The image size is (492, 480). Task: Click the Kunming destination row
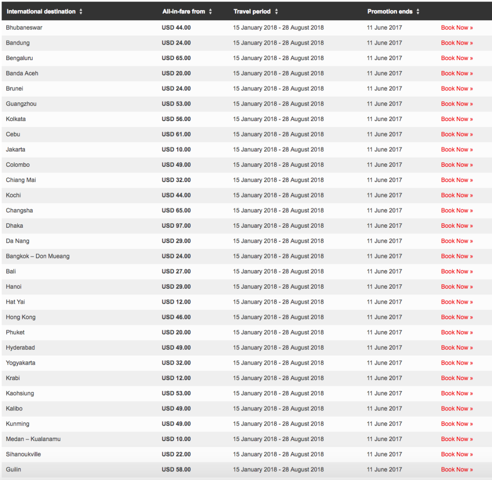tap(18, 424)
